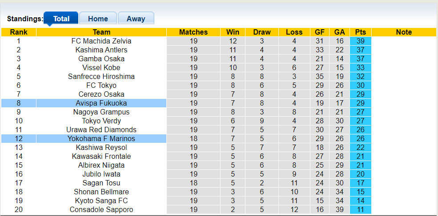Select the highlighted Avispa Fukuoka row
Viewport: 438px width, 216px height.
click(x=101, y=103)
